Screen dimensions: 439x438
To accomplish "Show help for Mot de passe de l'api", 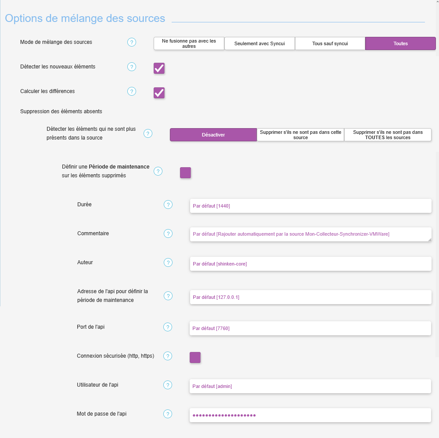I will click(168, 414).
